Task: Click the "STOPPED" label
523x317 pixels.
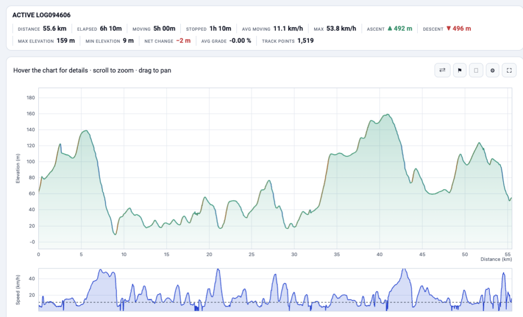Action: [x=197, y=29]
